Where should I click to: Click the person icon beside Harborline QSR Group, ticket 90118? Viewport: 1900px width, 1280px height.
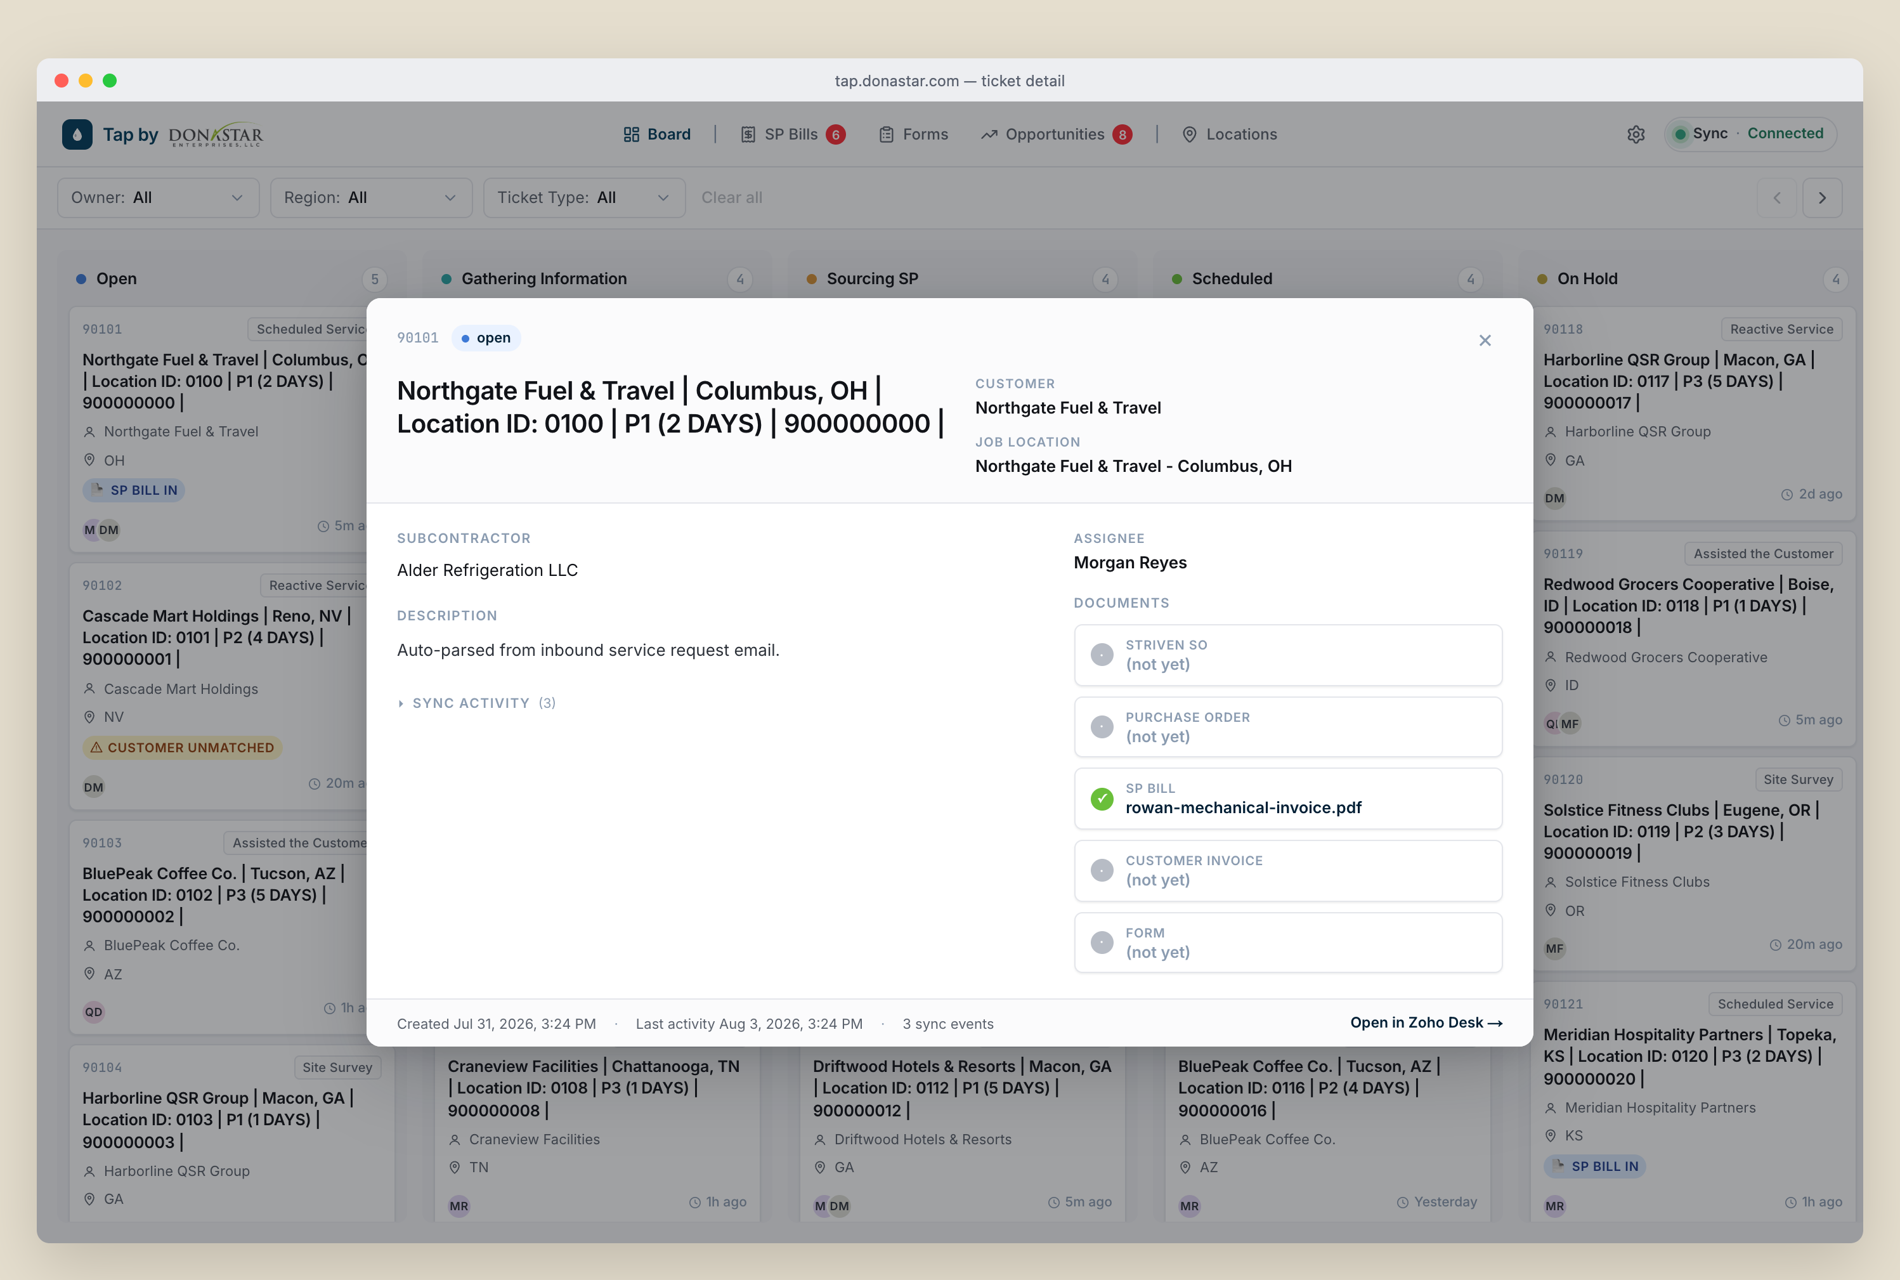tap(1551, 432)
